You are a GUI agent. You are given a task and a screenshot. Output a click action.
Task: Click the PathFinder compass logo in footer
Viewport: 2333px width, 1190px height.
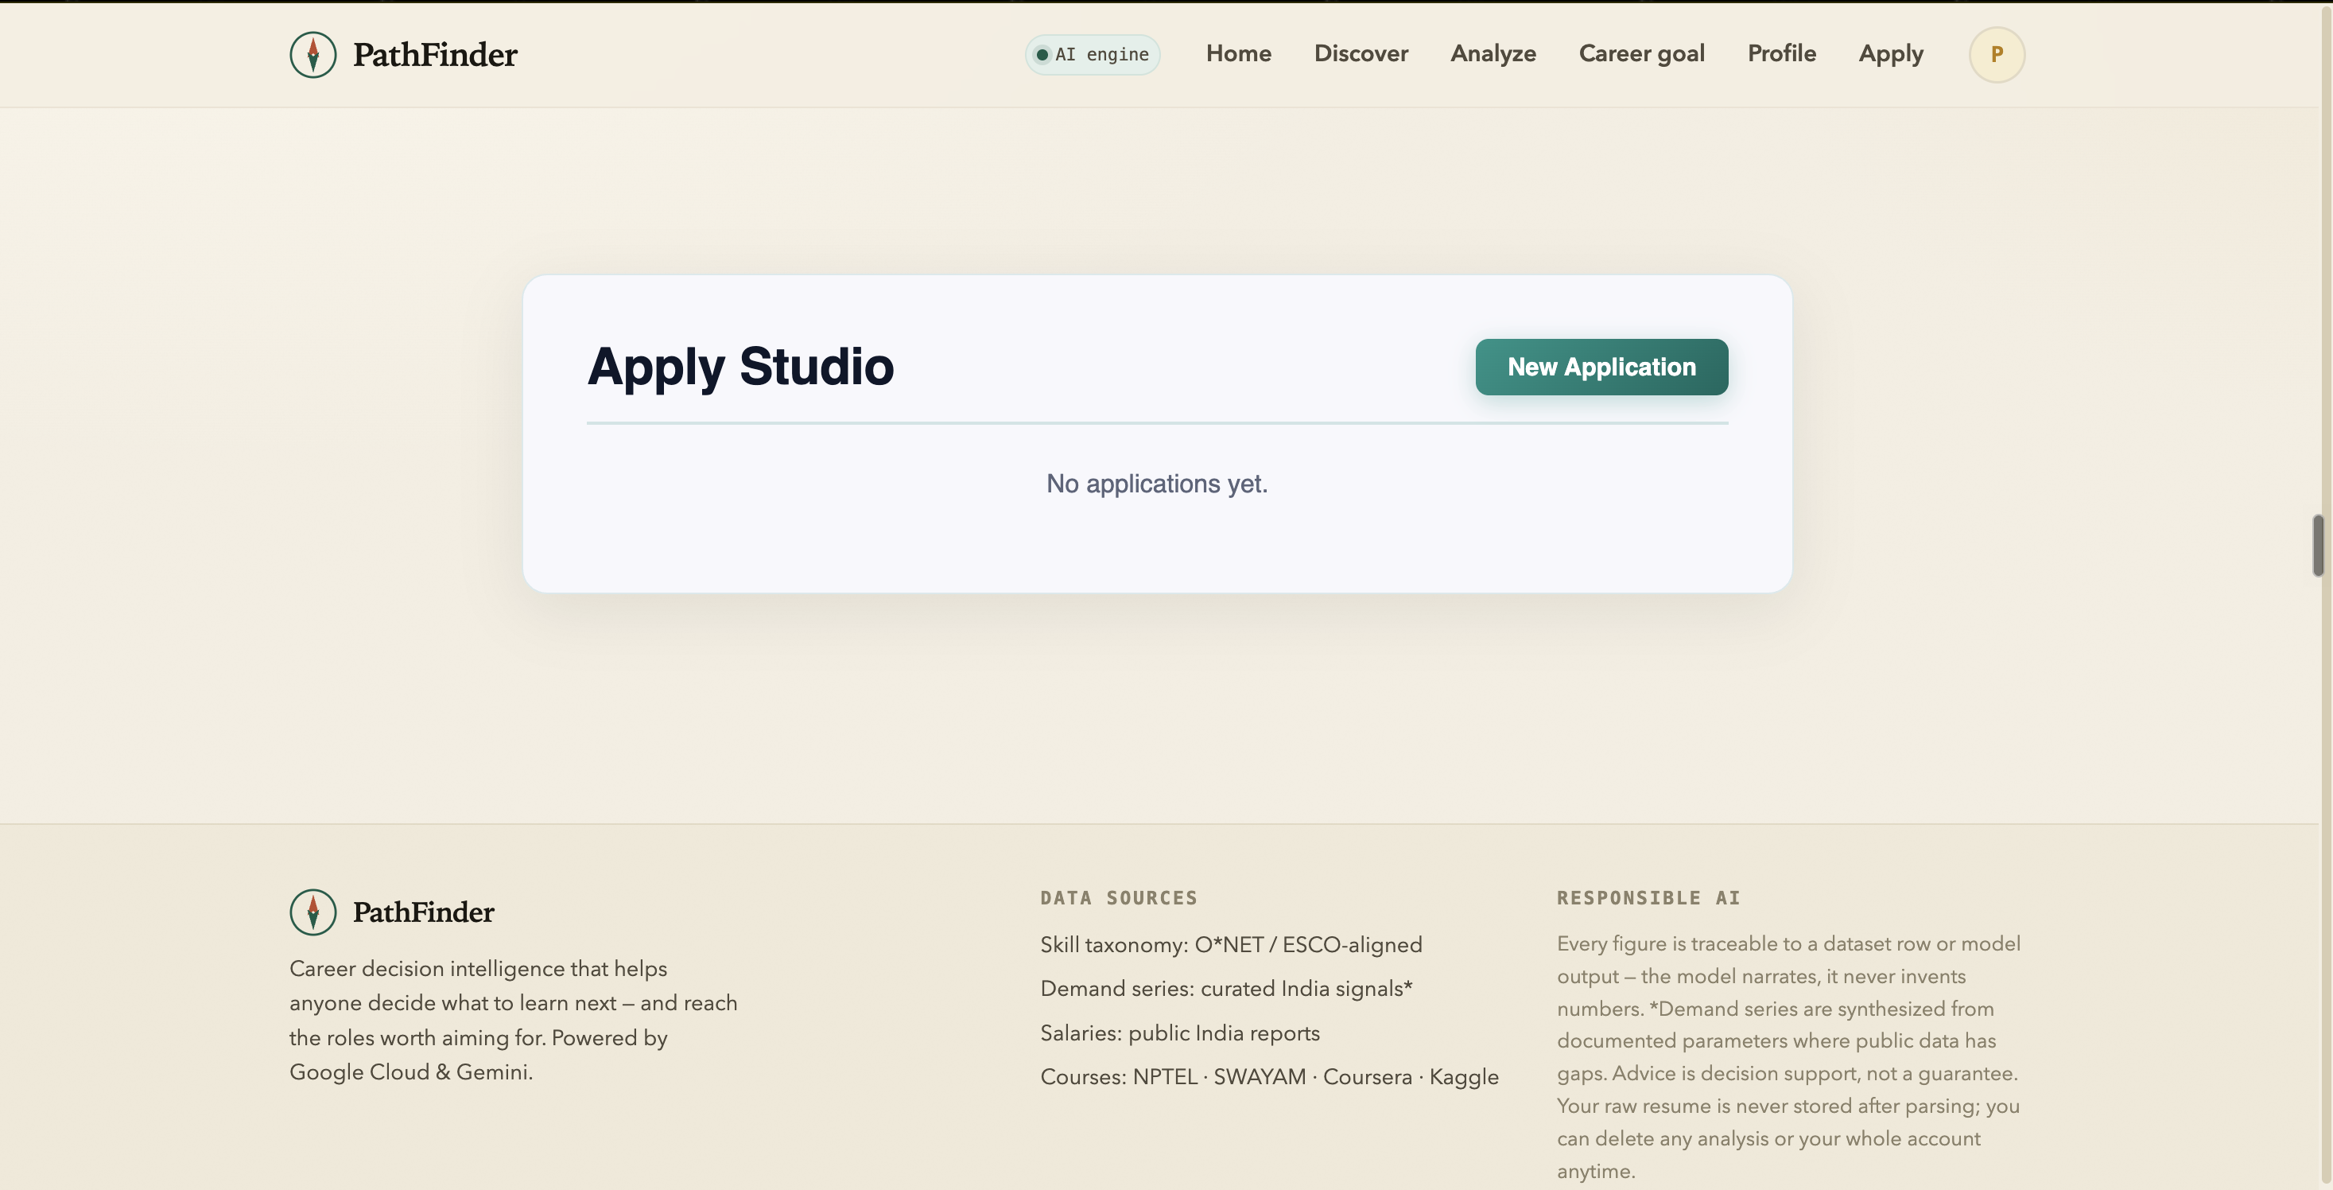pos(312,912)
